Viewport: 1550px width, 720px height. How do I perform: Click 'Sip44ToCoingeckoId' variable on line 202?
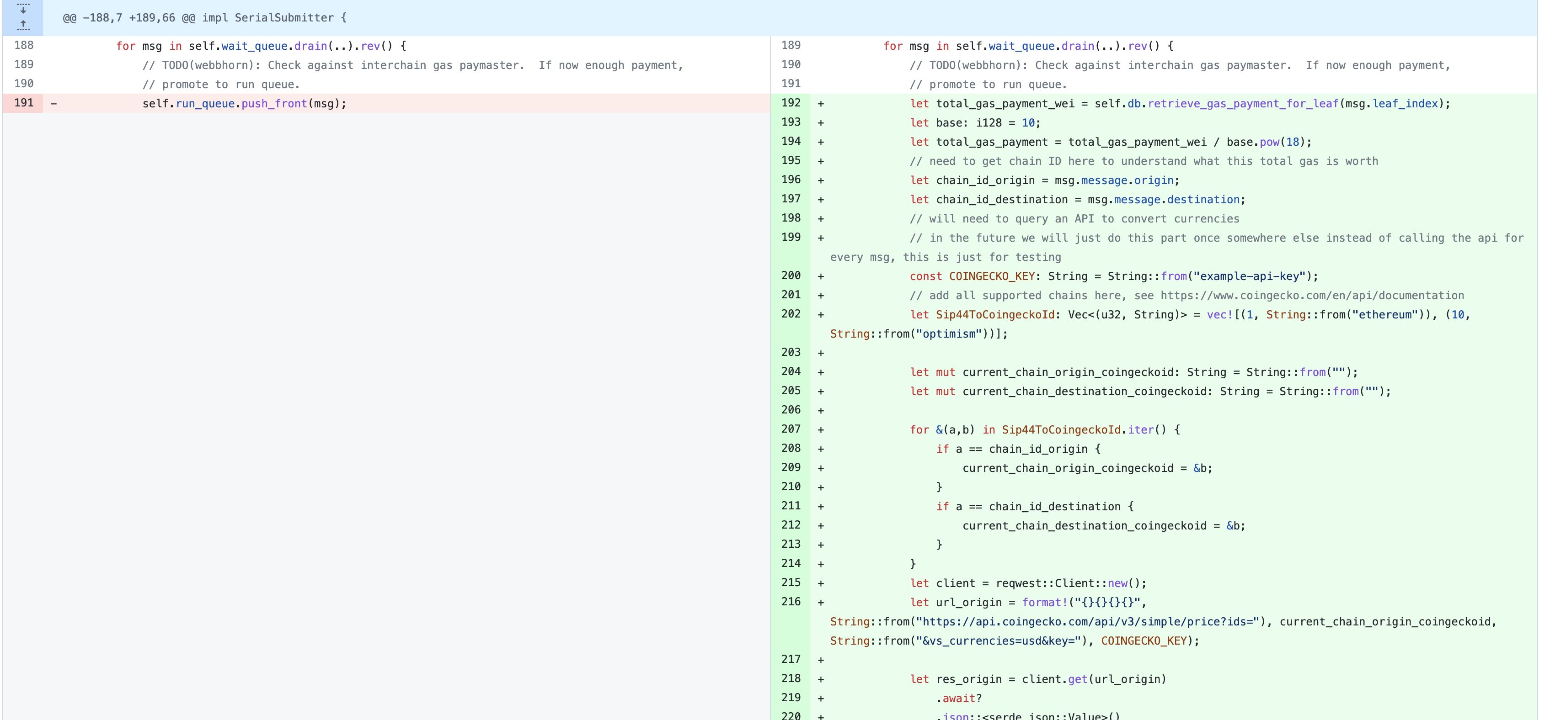(x=995, y=315)
